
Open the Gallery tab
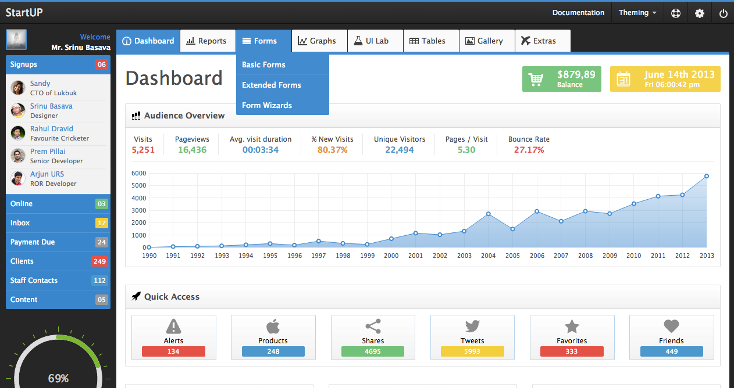coord(484,41)
